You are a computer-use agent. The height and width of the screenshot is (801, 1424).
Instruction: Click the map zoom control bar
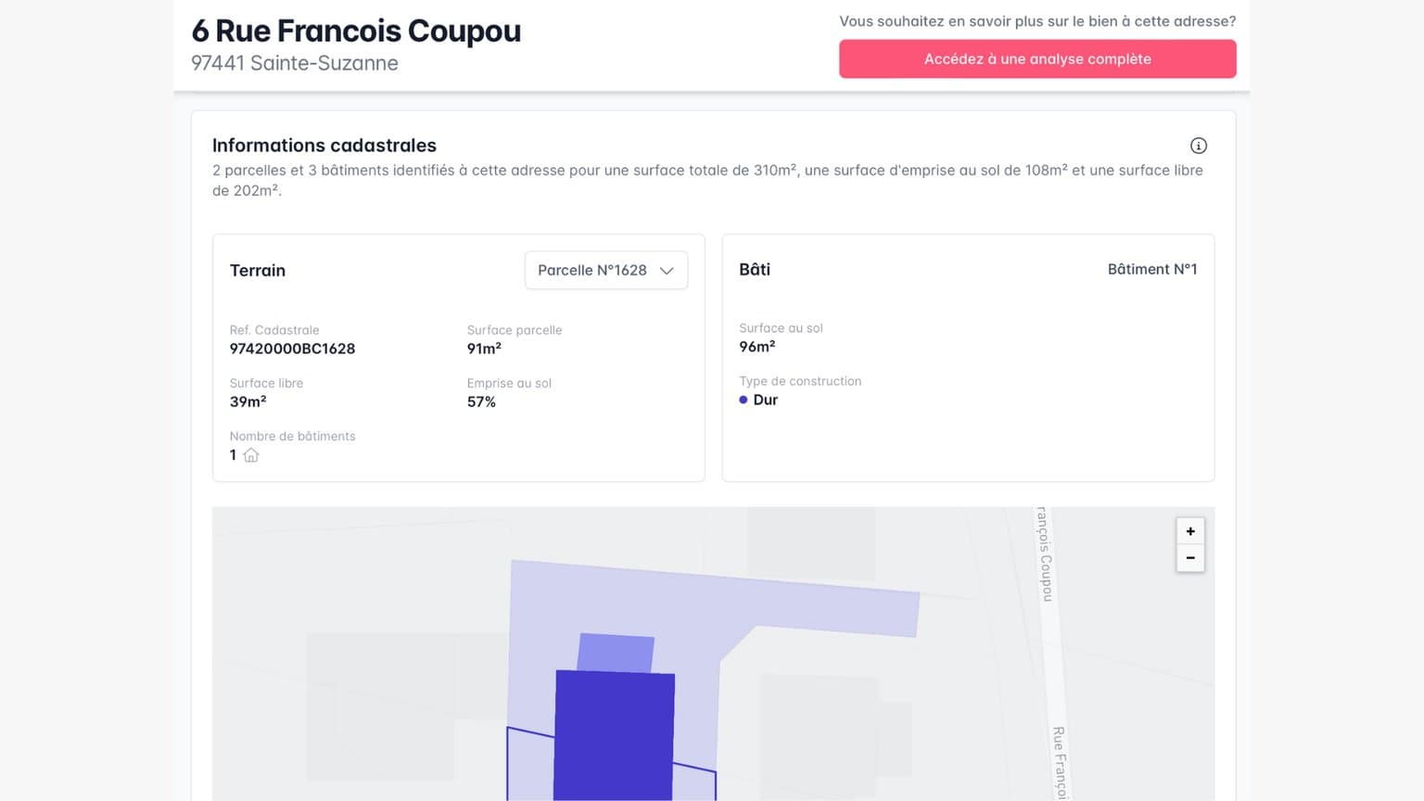[x=1190, y=544]
